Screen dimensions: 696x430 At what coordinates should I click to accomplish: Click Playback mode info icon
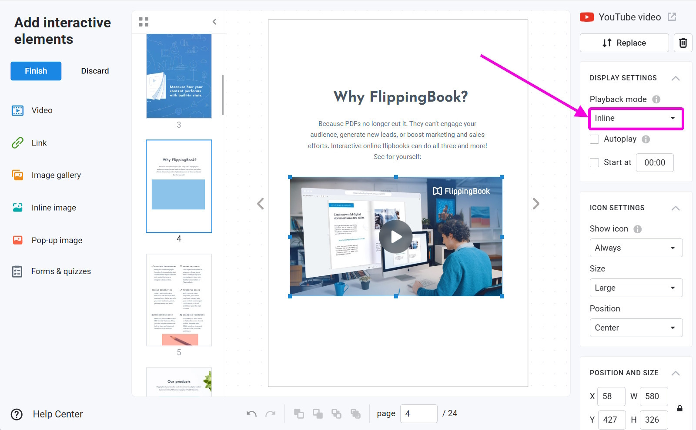click(656, 99)
